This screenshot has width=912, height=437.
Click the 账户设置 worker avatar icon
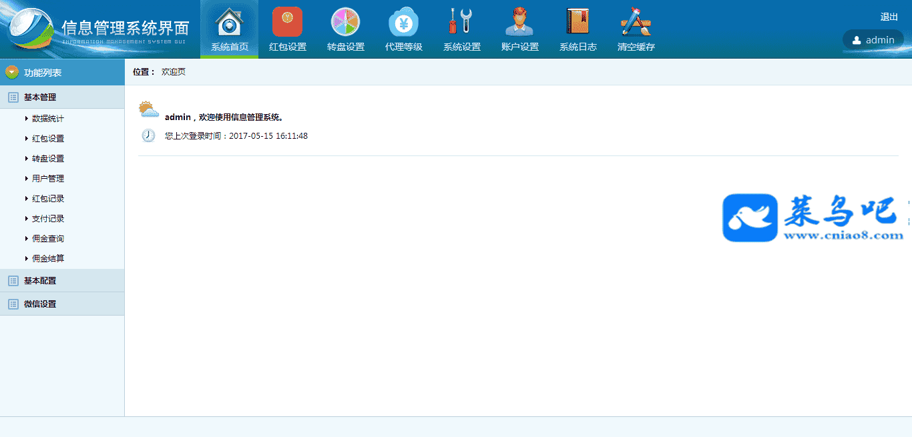(x=519, y=22)
